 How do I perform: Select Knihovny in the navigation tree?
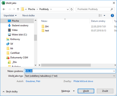click(x=15, y=39)
